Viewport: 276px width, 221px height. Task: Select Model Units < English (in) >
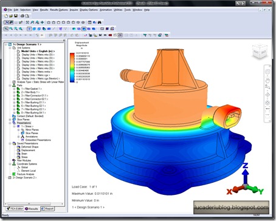click(38, 51)
